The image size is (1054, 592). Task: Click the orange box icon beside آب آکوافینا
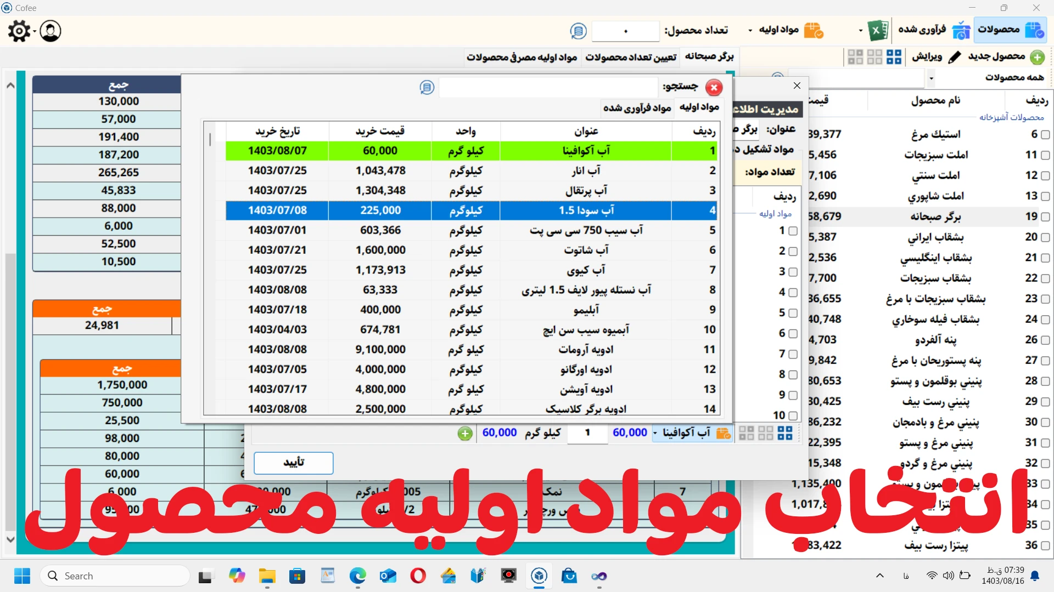[x=723, y=433]
